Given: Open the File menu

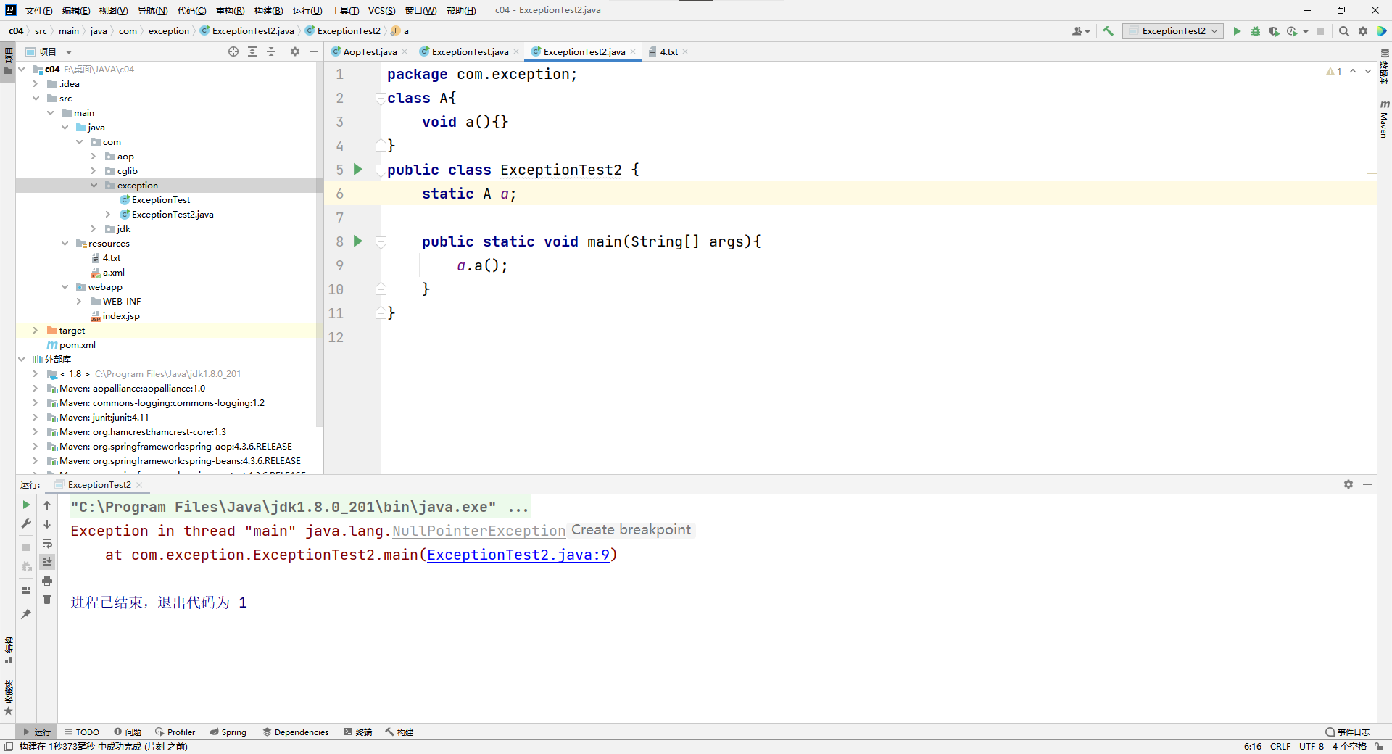Looking at the screenshot, I should pos(38,10).
